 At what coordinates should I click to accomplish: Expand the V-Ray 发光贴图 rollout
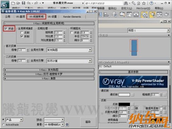click(x=49, y=70)
